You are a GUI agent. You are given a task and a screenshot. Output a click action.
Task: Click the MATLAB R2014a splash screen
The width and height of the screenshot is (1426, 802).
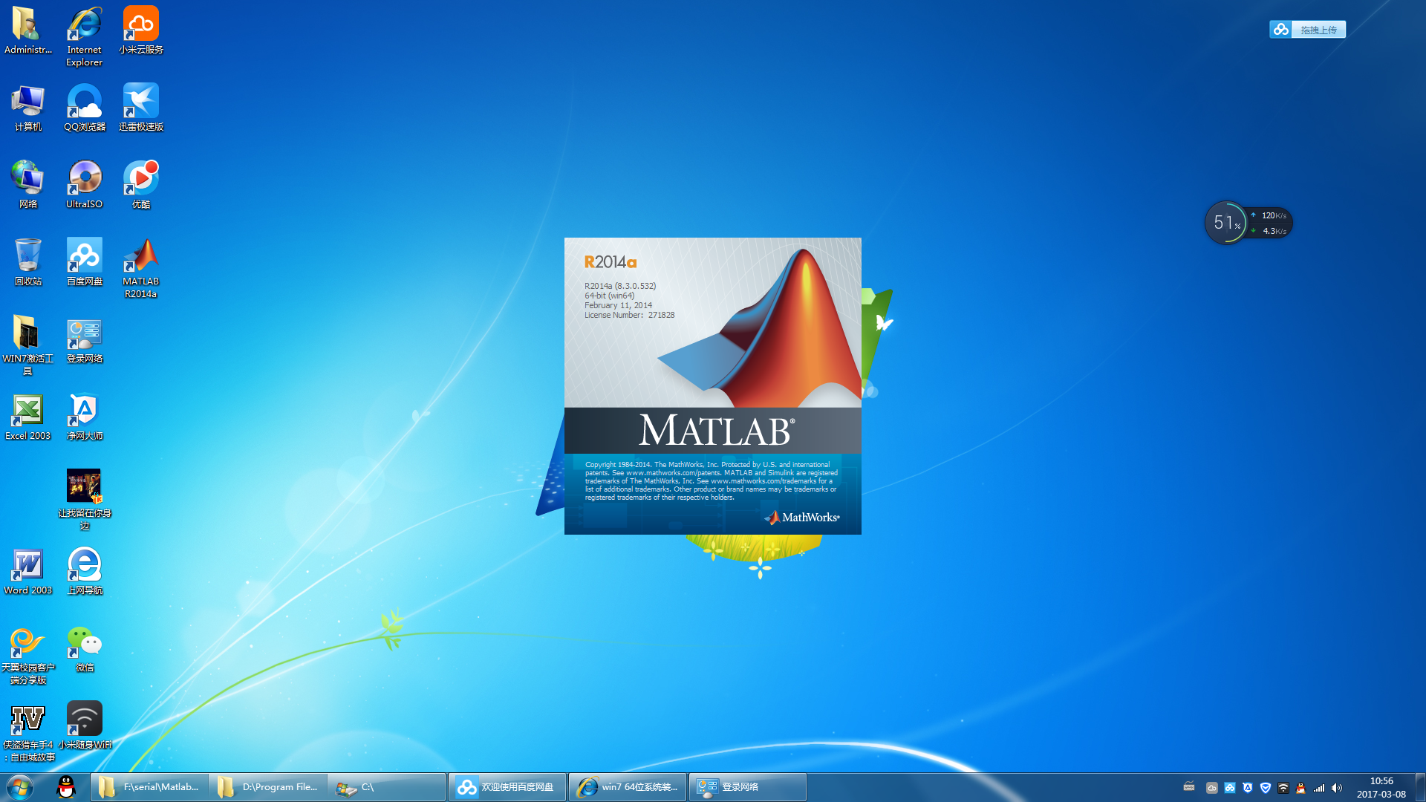(x=713, y=386)
